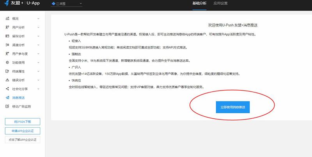The image size is (312, 157).
Task: Click the 统计SDK下载 button
Action: pos(23,122)
